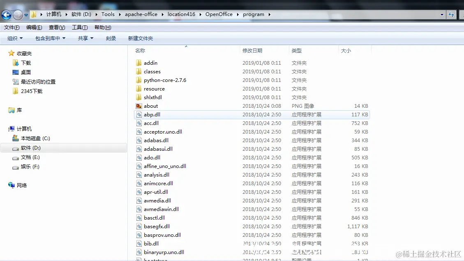Click 软件 (D:) breadcrumb segment
This screenshot has width=464, height=261.
[x=81, y=14]
